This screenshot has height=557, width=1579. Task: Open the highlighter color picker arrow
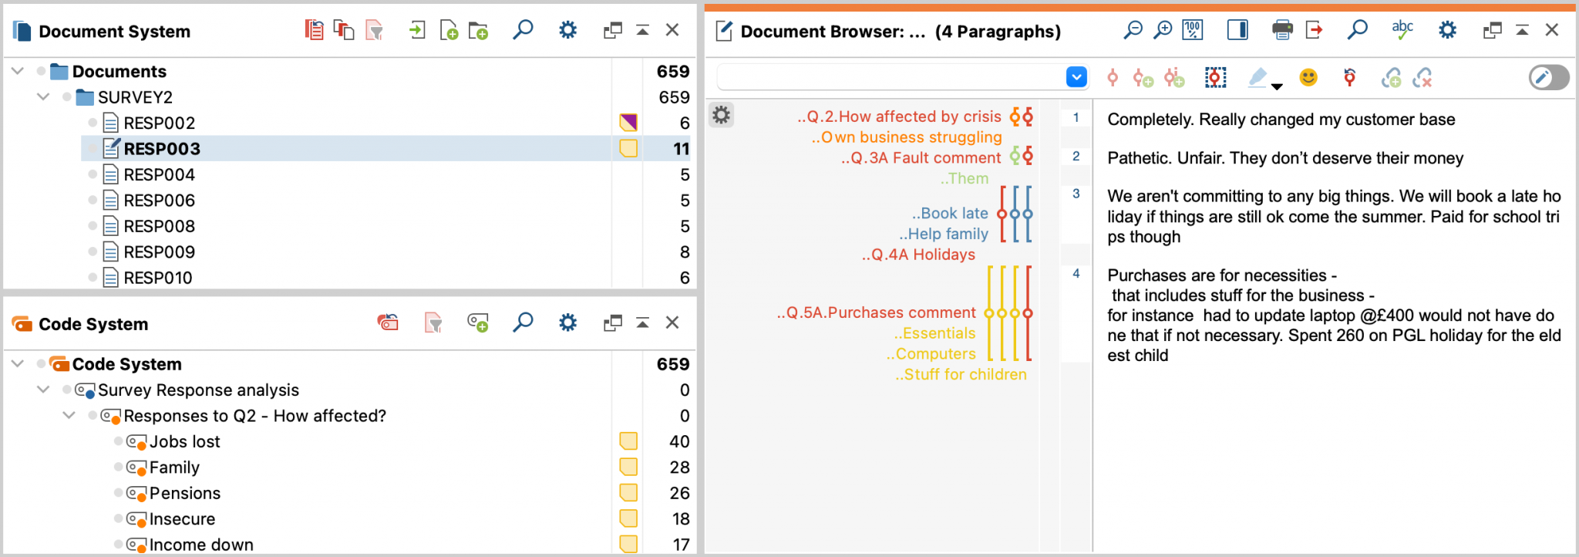[1277, 86]
